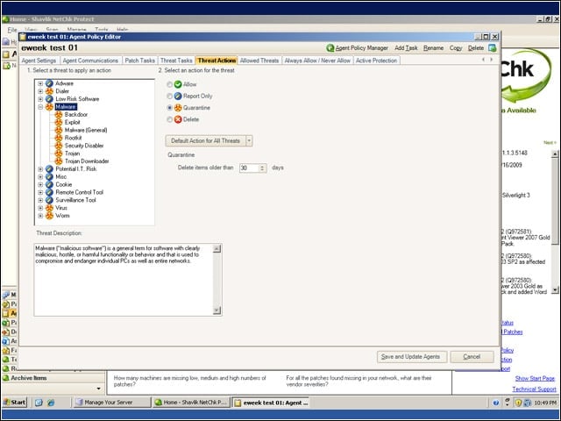Click the Worm category icon

(49, 216)
